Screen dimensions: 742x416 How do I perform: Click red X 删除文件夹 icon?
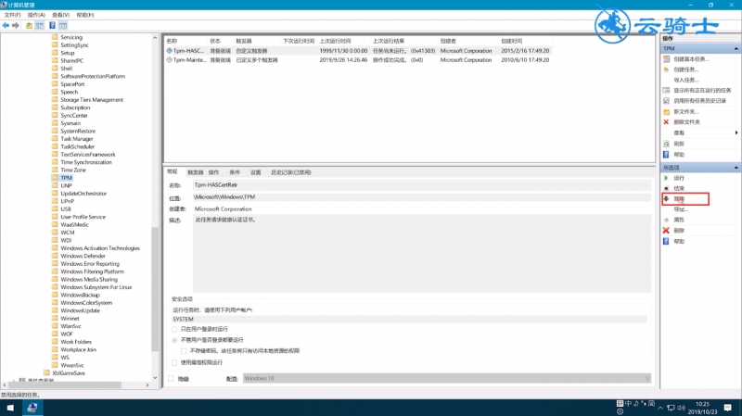pos(666,122)
